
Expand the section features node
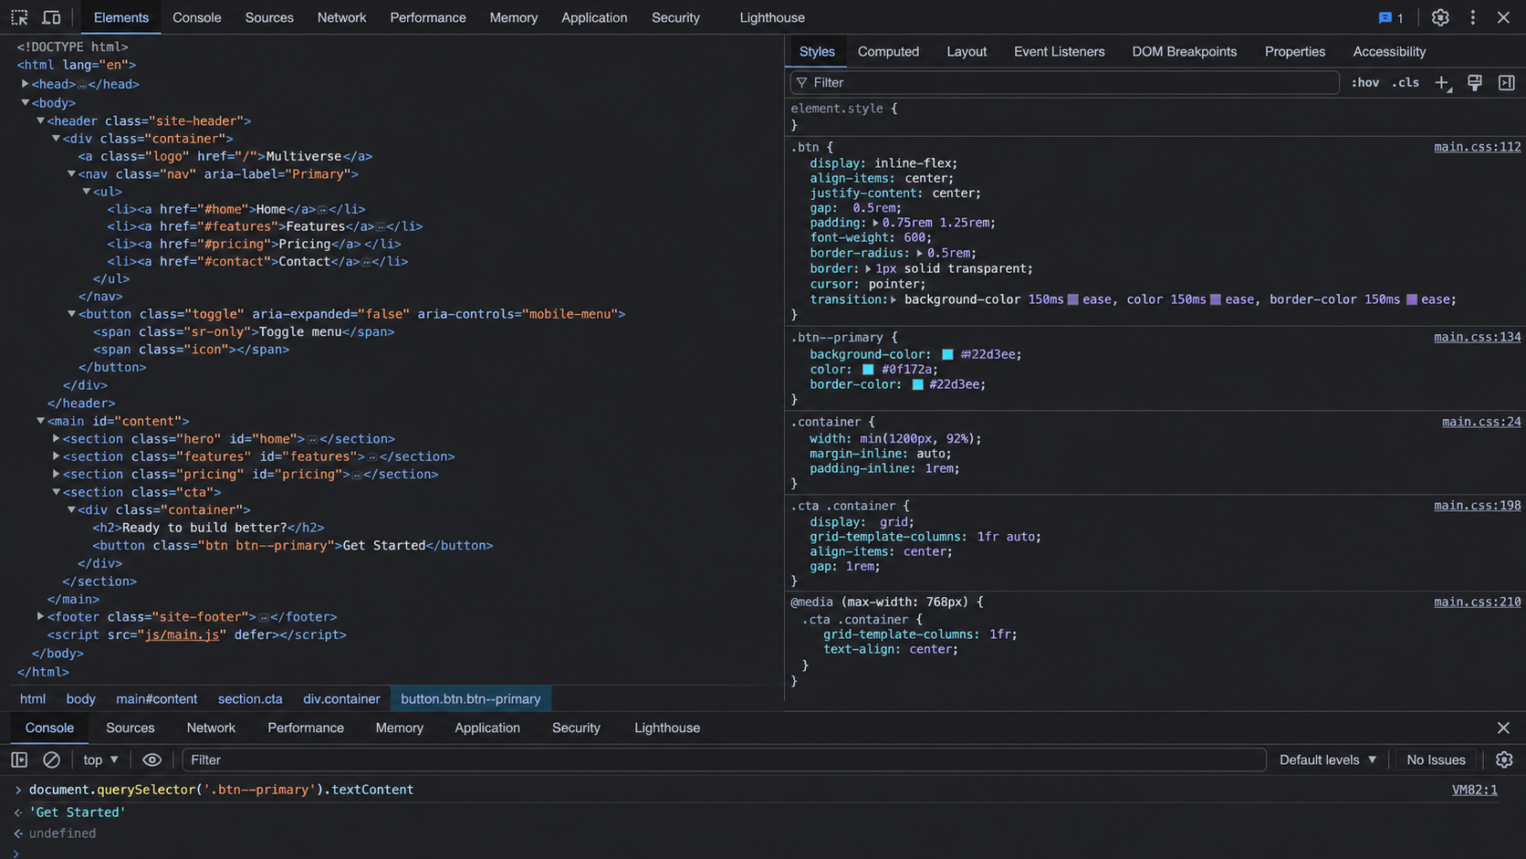[56, 456]
